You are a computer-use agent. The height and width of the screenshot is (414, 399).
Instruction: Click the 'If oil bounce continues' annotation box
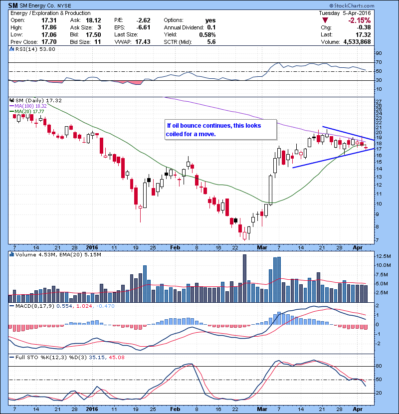pyautogui.click(x=221, y=129)
